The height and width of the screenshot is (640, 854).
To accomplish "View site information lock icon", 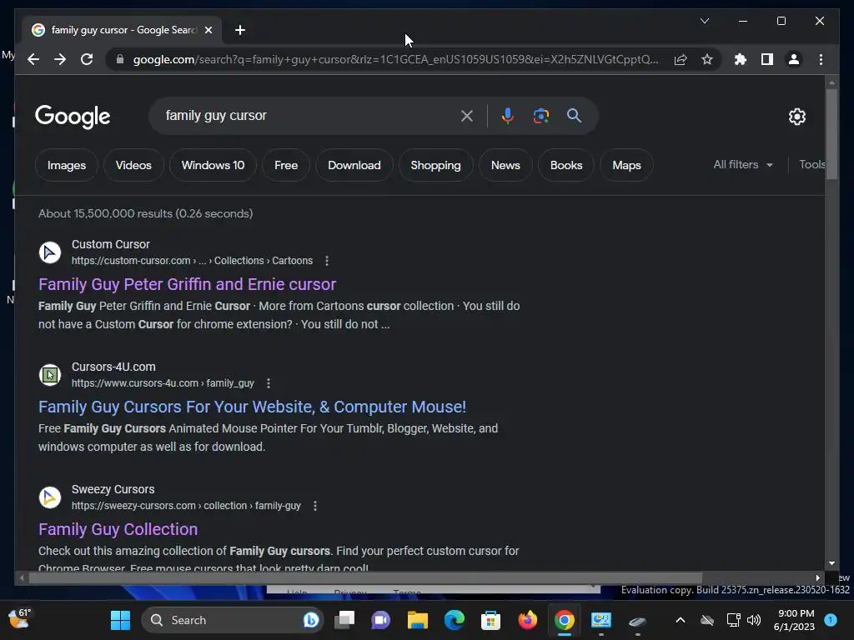I will click(x=120, y=59).
